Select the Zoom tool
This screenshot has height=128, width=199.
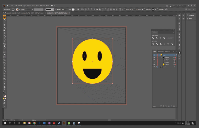(5, 89)
